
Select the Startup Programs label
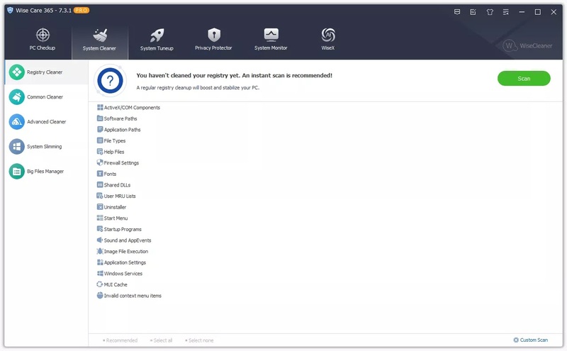click(x=123, y=230)
